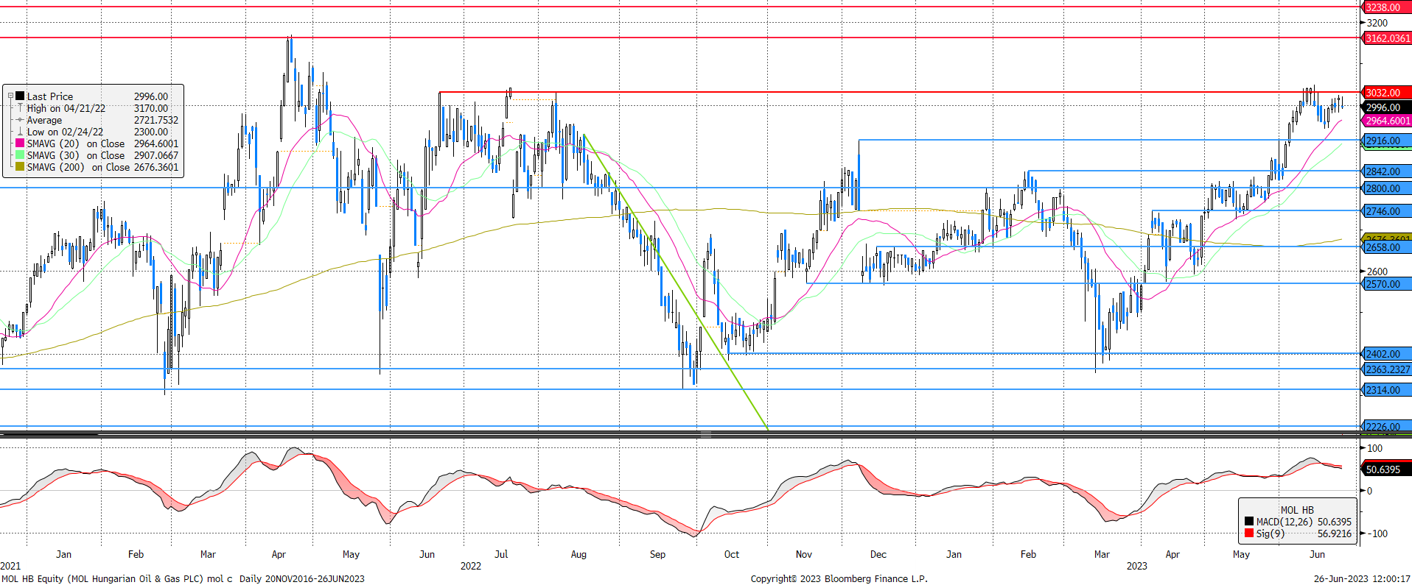
Task: Click the light green SMAVG (30) swatch
Action: click(x=20, y=155)
